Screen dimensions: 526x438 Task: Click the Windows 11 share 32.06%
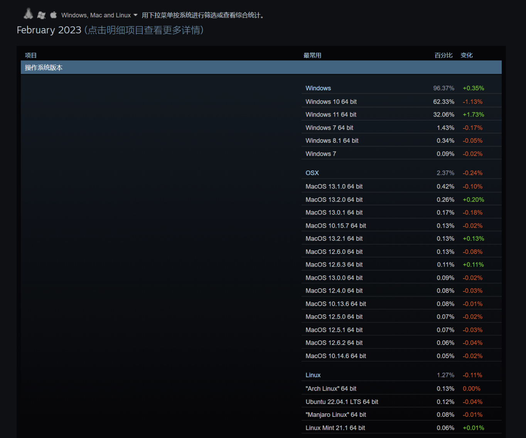coord(444,115)
